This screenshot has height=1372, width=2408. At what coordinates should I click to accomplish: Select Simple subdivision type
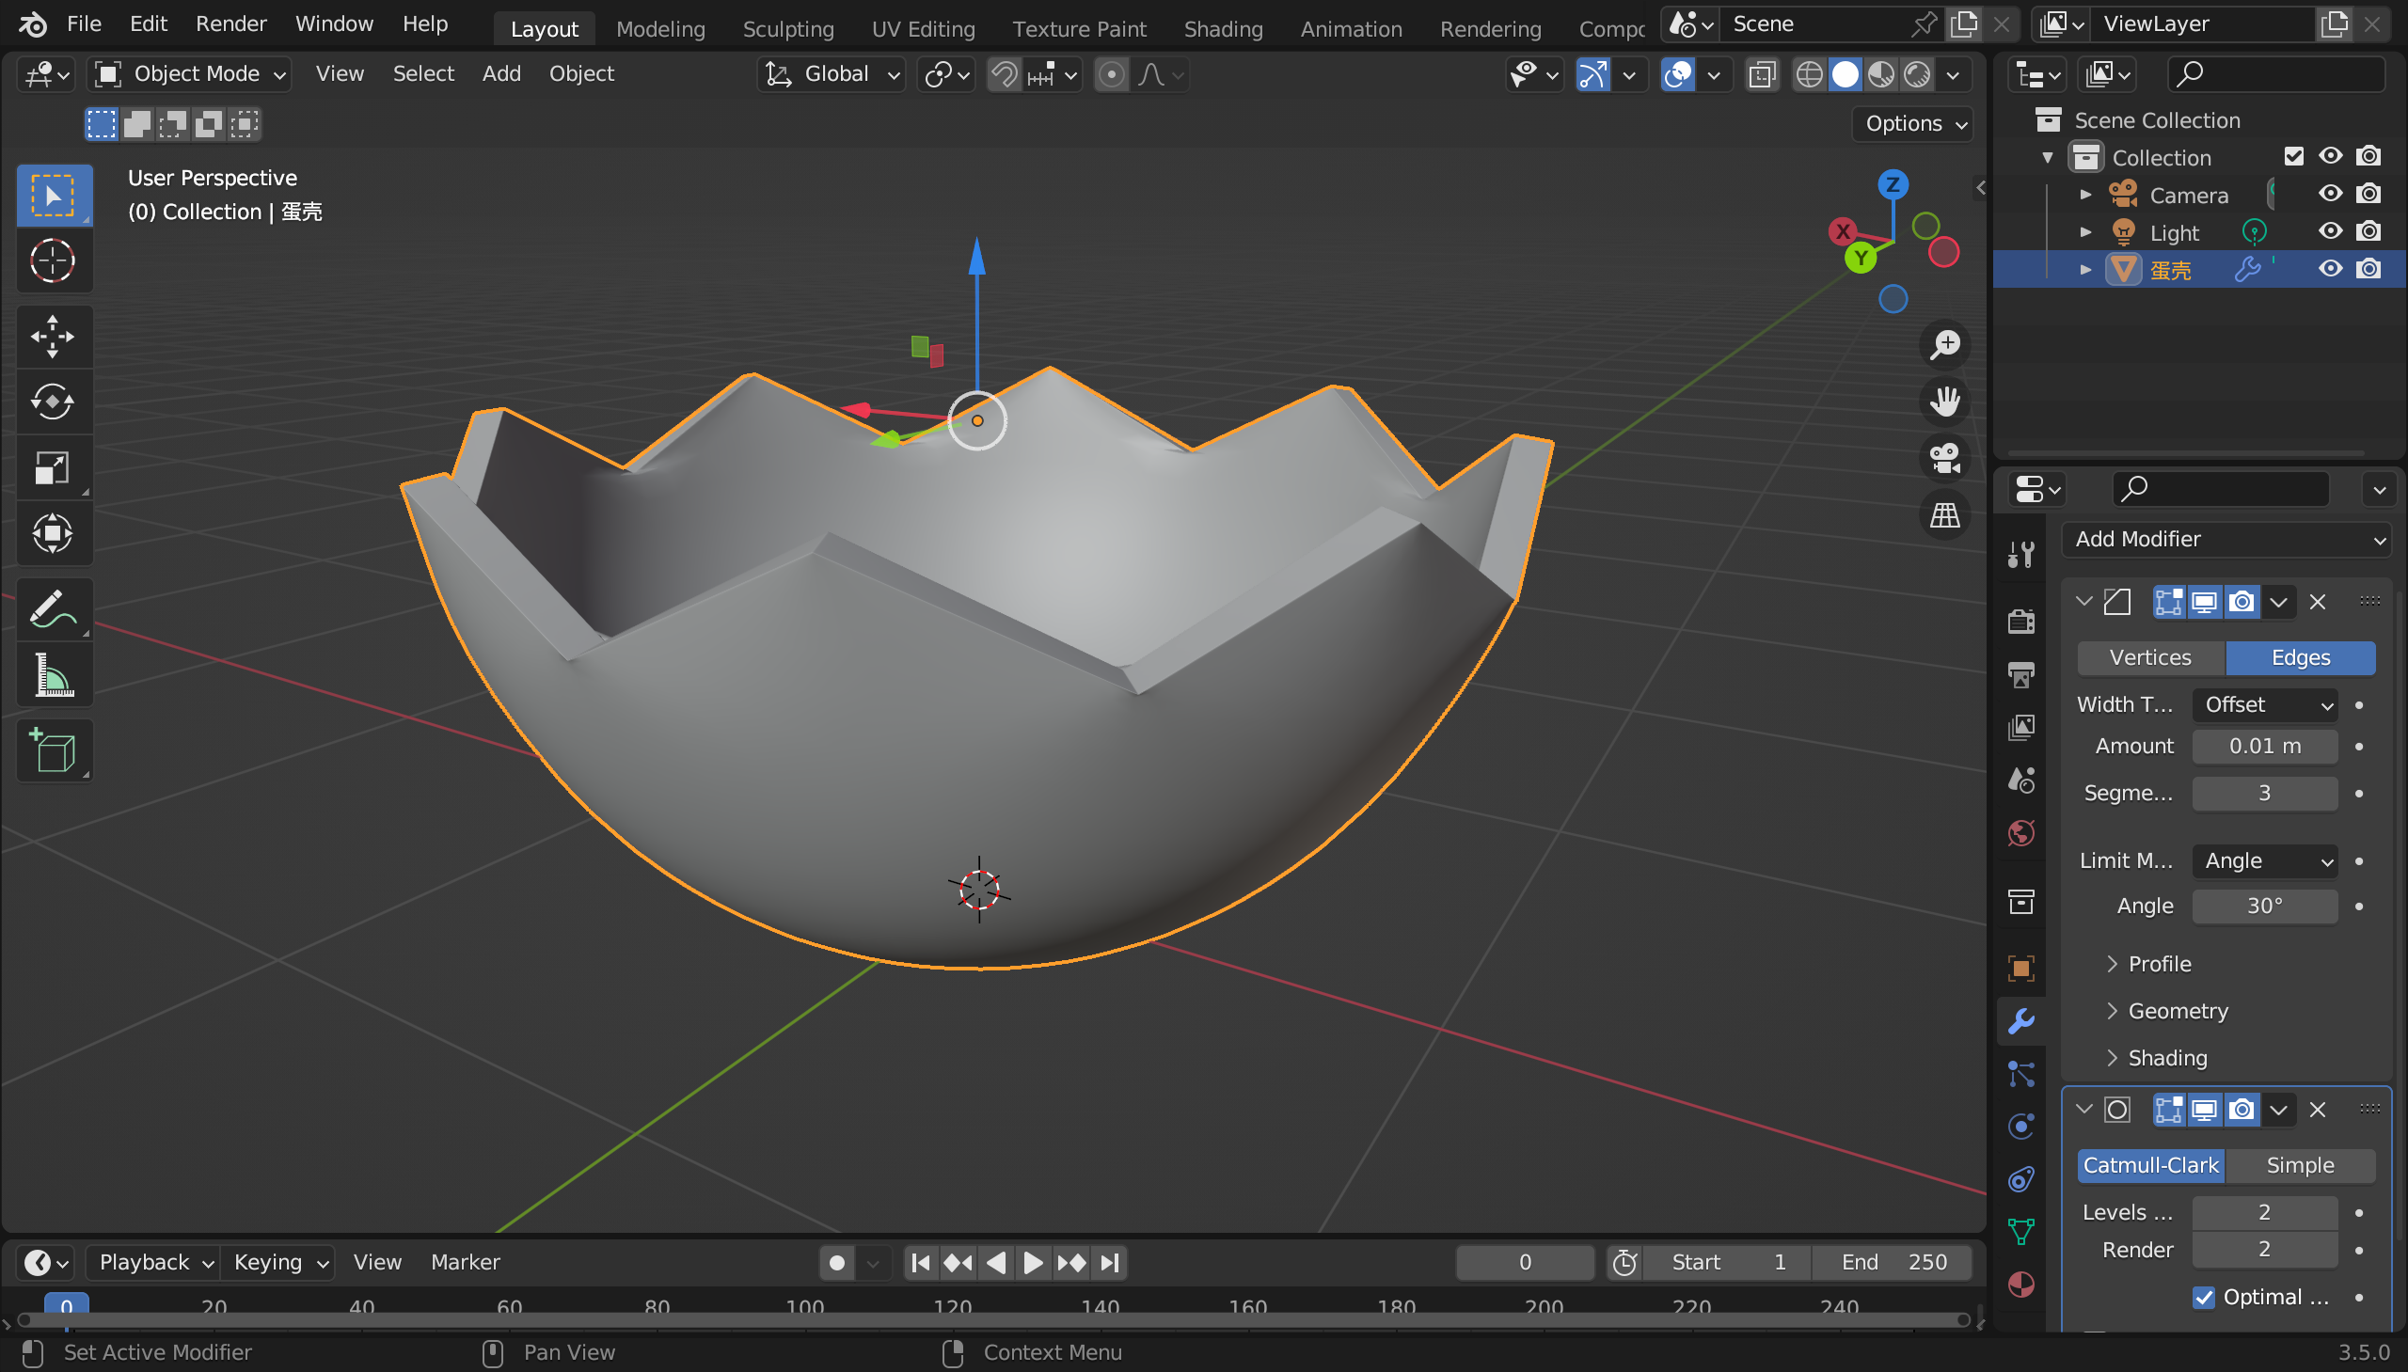2300,1166
